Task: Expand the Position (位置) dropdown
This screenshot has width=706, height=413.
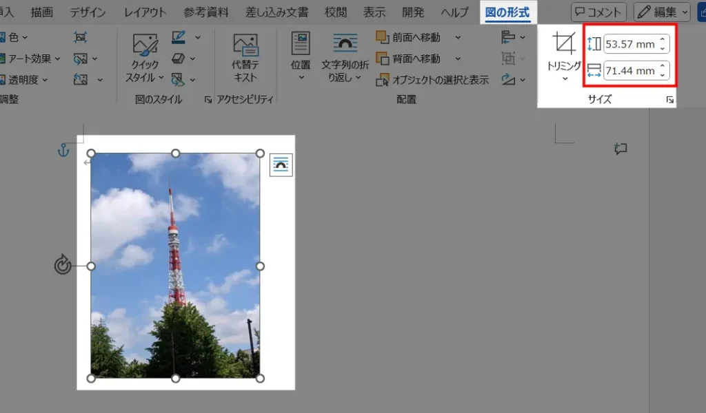Action: pyautogui.click(x=301, y=76)
